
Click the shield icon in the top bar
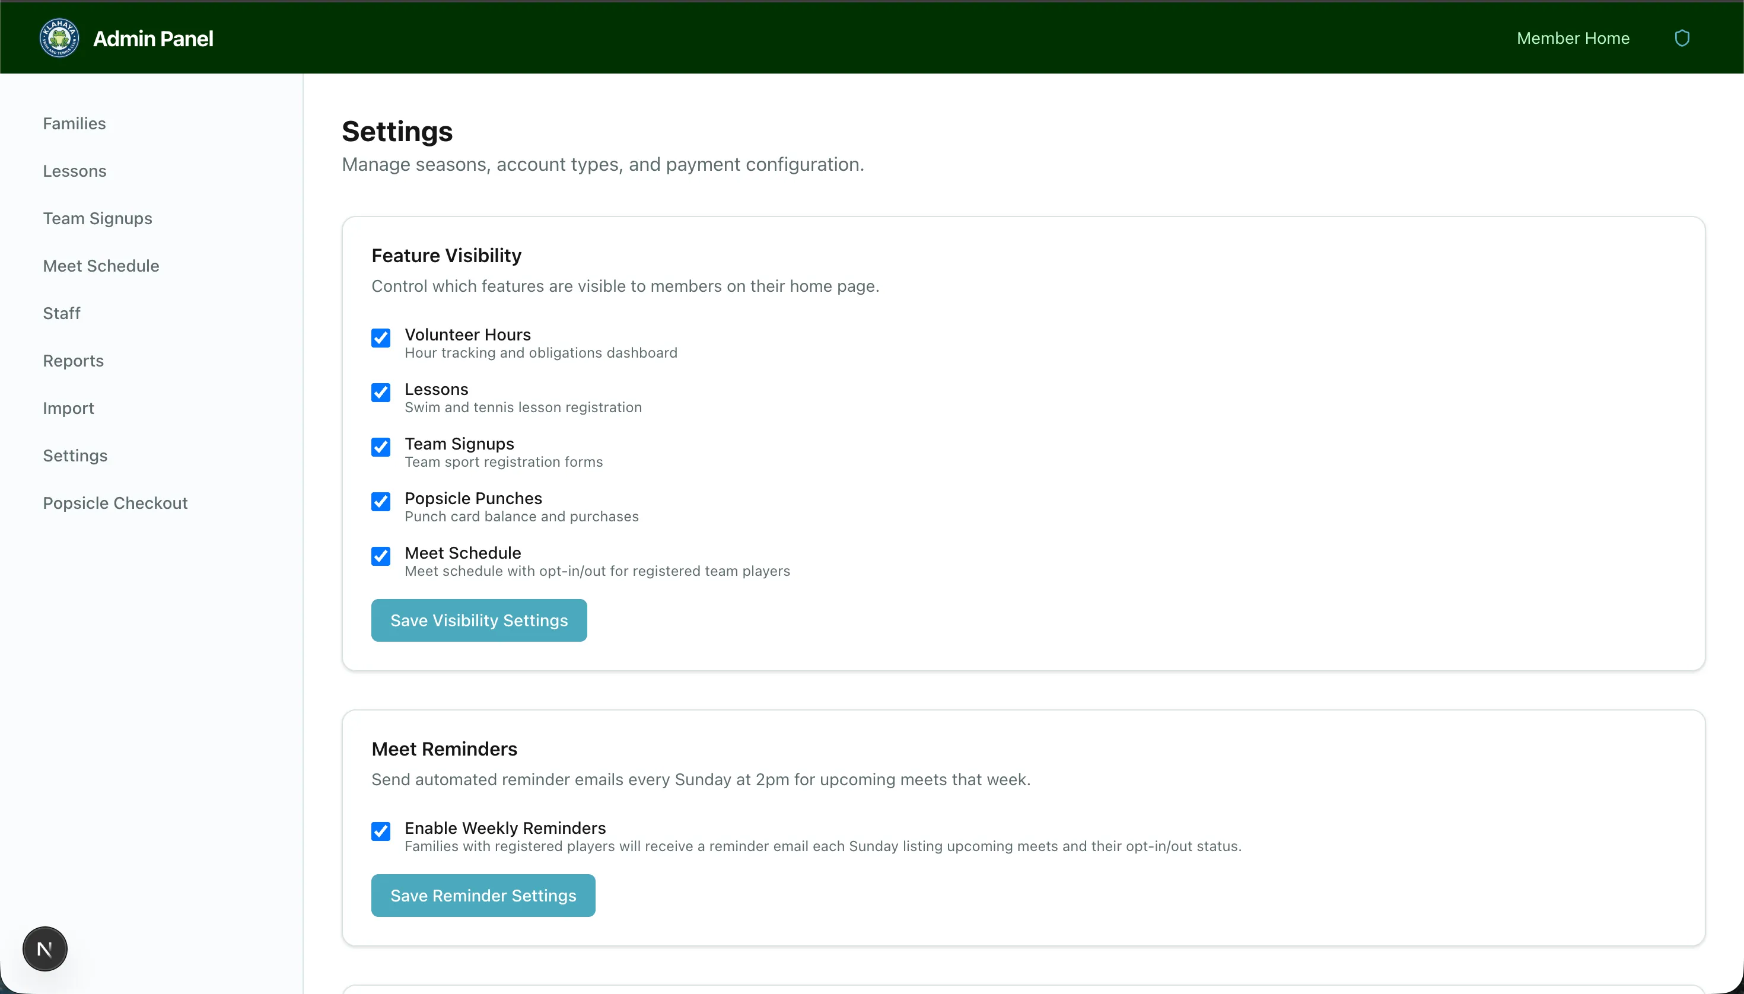1682,37
